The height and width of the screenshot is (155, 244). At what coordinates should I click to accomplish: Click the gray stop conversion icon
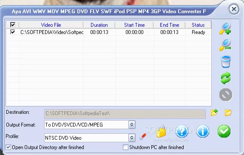pos(226,95)
